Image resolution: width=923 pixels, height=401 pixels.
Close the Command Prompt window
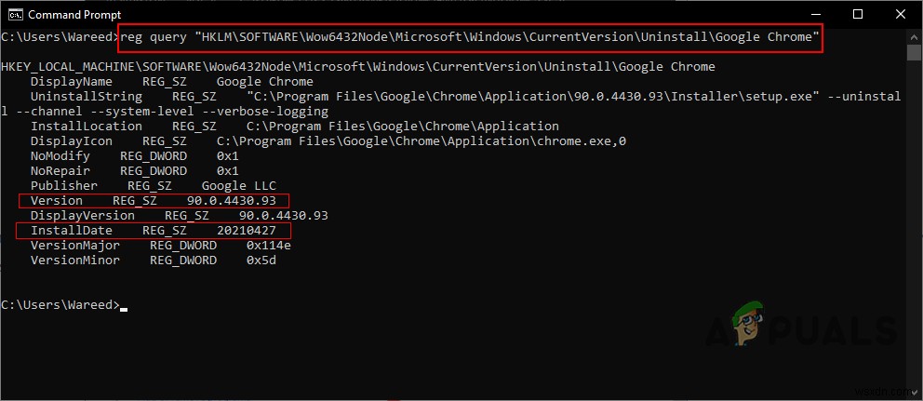click(x=900, y=14)
